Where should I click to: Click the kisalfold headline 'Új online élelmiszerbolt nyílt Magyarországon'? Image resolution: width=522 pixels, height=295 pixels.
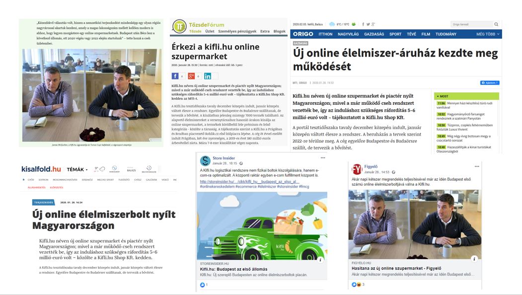coord(104,220)
